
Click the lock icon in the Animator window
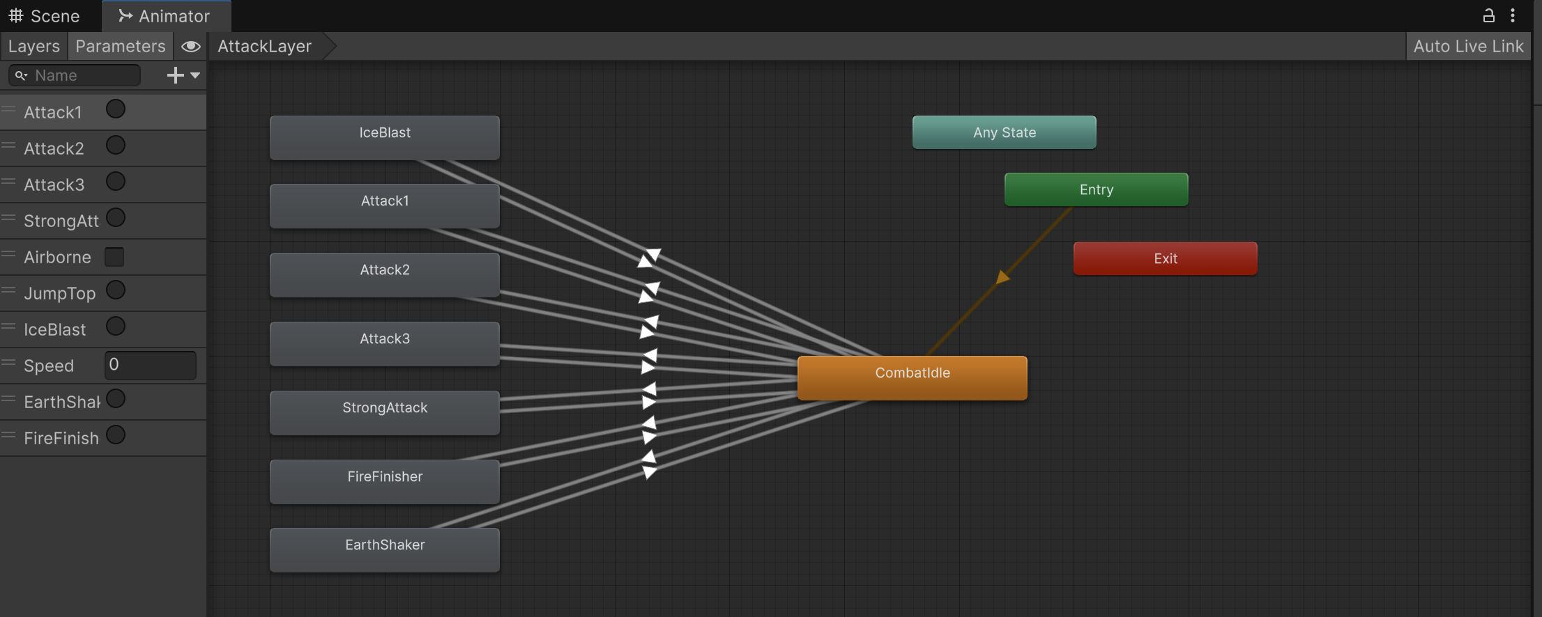(x=1488, y=15)
